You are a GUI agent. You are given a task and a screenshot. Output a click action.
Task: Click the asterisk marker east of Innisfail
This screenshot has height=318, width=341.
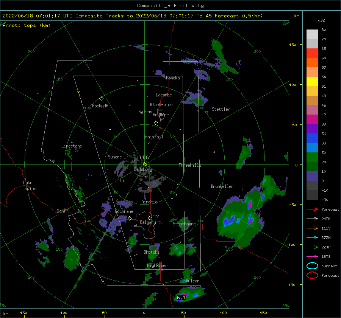[180, 130]
